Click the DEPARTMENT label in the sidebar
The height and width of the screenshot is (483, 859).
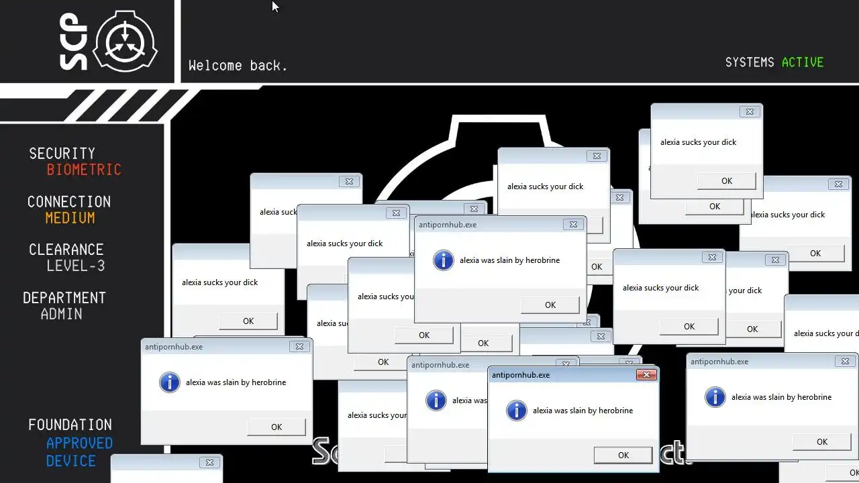point(64,298)
